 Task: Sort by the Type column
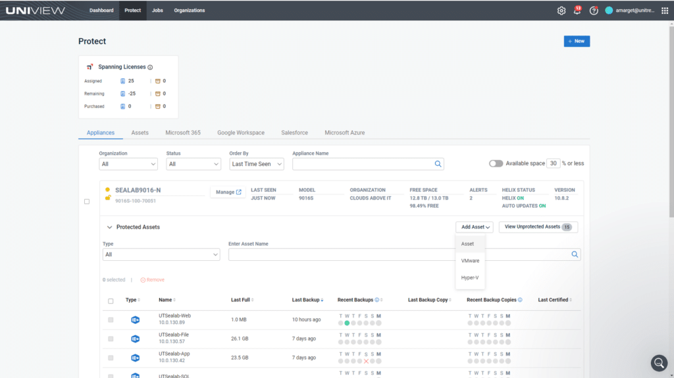click(133, 300)
